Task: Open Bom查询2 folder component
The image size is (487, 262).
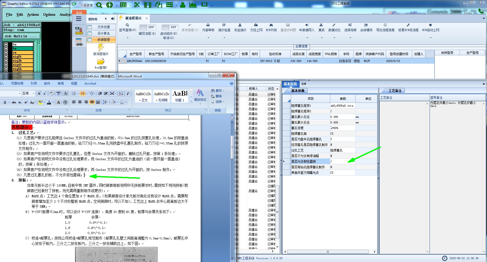Action: pos(101,64)
